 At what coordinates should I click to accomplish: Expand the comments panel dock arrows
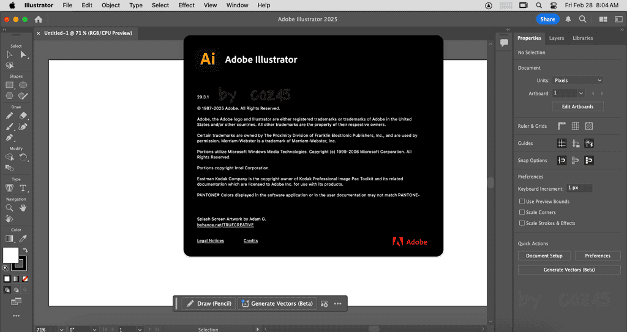pos(508,29)
